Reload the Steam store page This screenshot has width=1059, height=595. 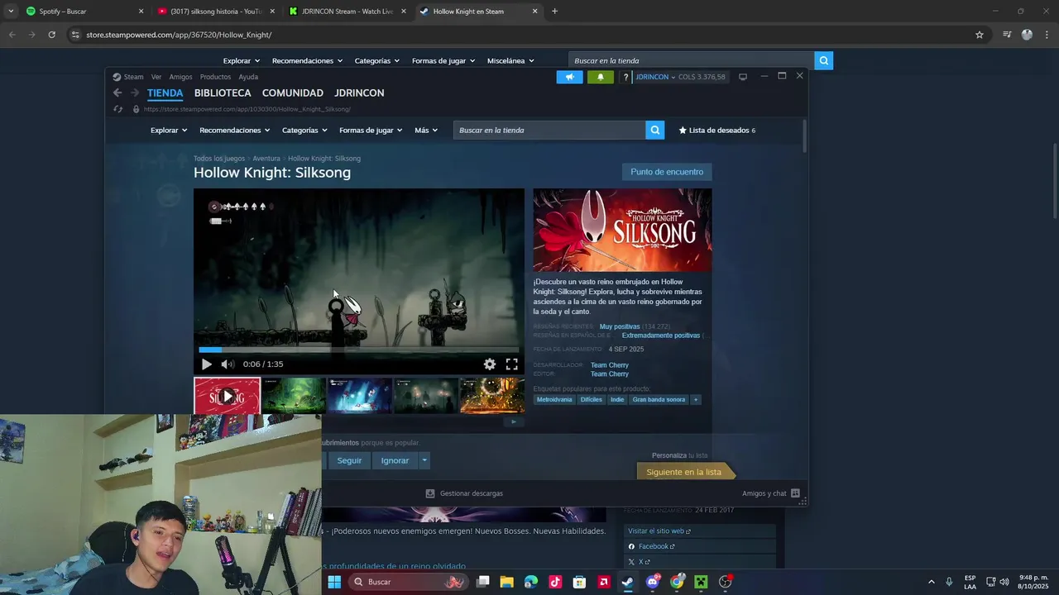click(x=118, y=109)
